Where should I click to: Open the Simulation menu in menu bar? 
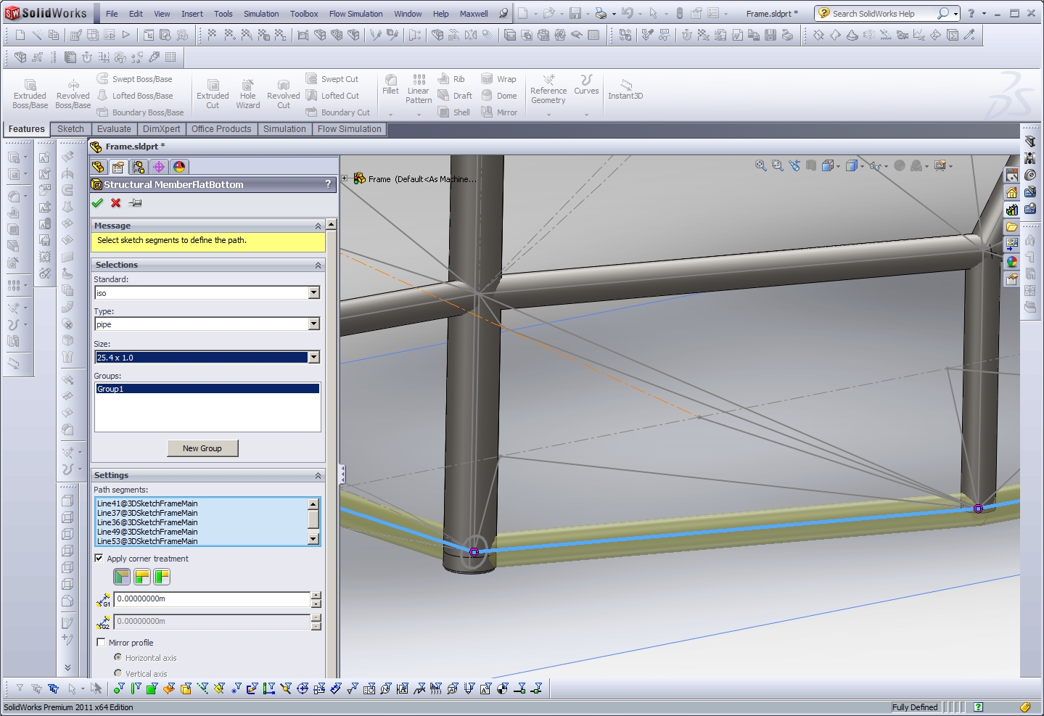pyautogui.click(x=261, y=14)
